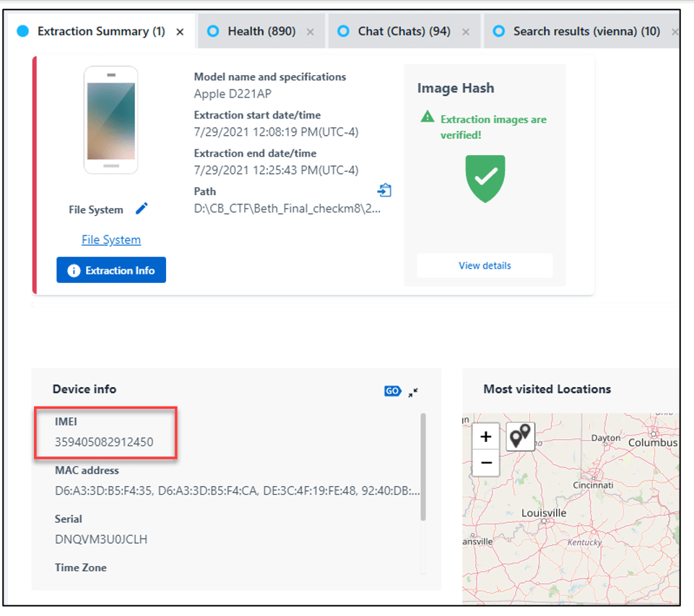Click the green warning triangle icon
The width and height of the screenshot is (694, 616).
point(428,117)
